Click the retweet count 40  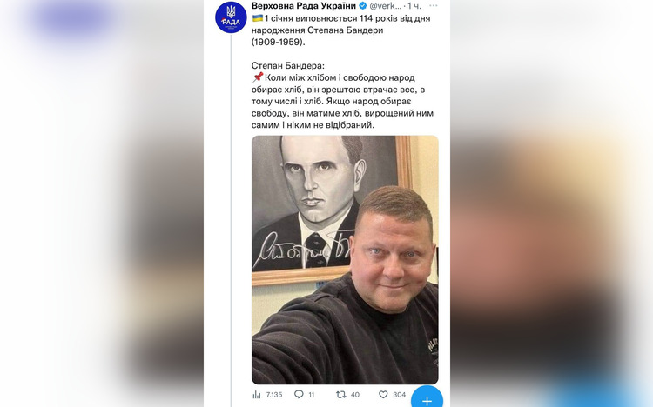point(355,395)
